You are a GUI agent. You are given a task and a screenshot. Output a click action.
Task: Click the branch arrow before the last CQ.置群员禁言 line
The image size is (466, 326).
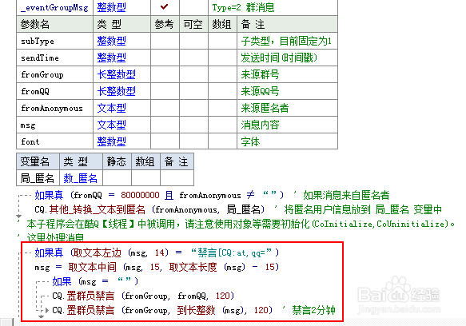(46, 310)
